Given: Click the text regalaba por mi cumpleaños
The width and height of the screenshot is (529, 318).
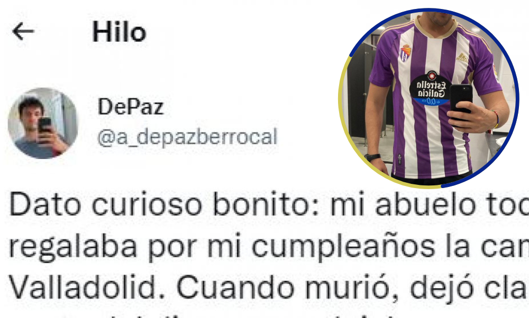Looking at the screenshot, I should point(222,247).
